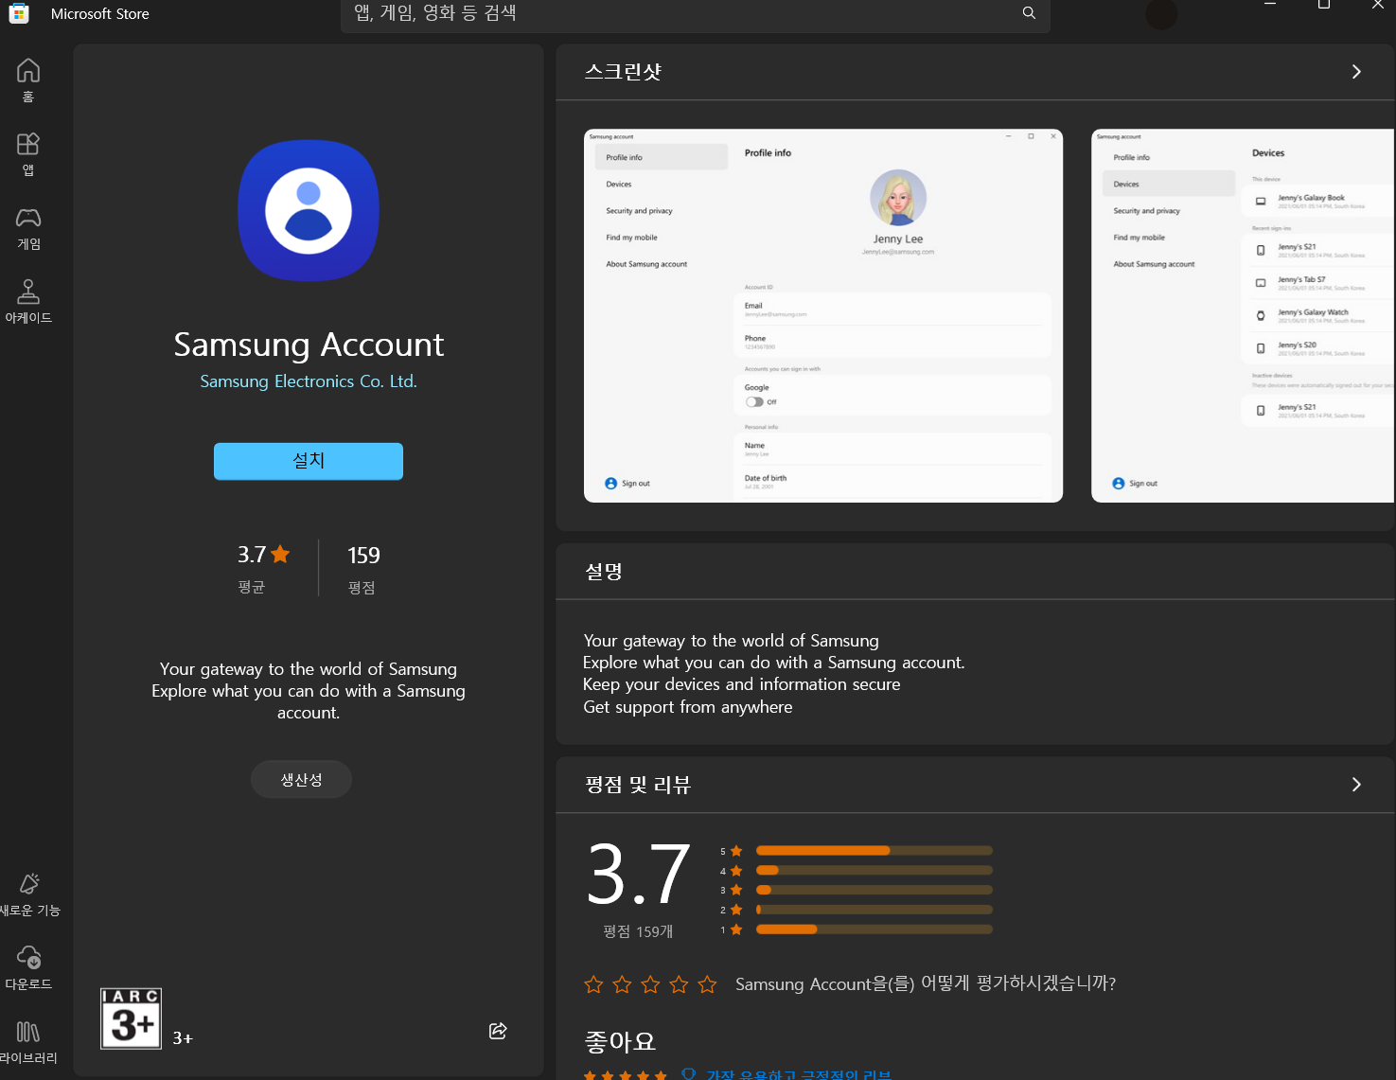
Task: Minimize the Microsoft Store window
Action: (x=1270, y=5)
